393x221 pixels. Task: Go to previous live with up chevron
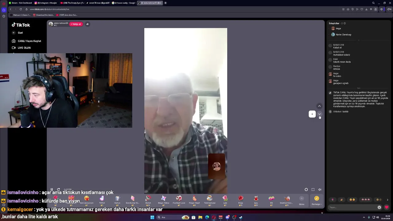pos(319,106)
